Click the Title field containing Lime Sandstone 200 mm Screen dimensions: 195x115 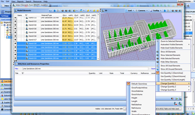(x=85, y=69)
